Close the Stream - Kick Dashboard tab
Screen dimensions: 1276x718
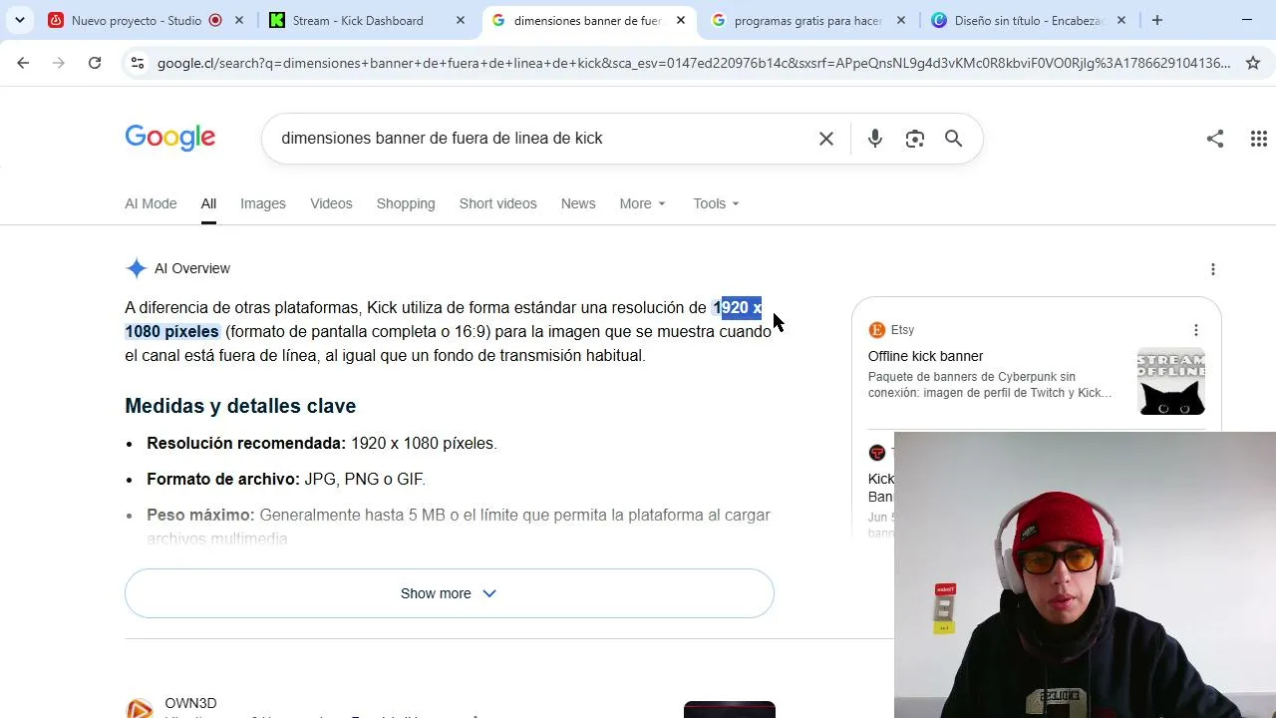[x=460, y=20]
